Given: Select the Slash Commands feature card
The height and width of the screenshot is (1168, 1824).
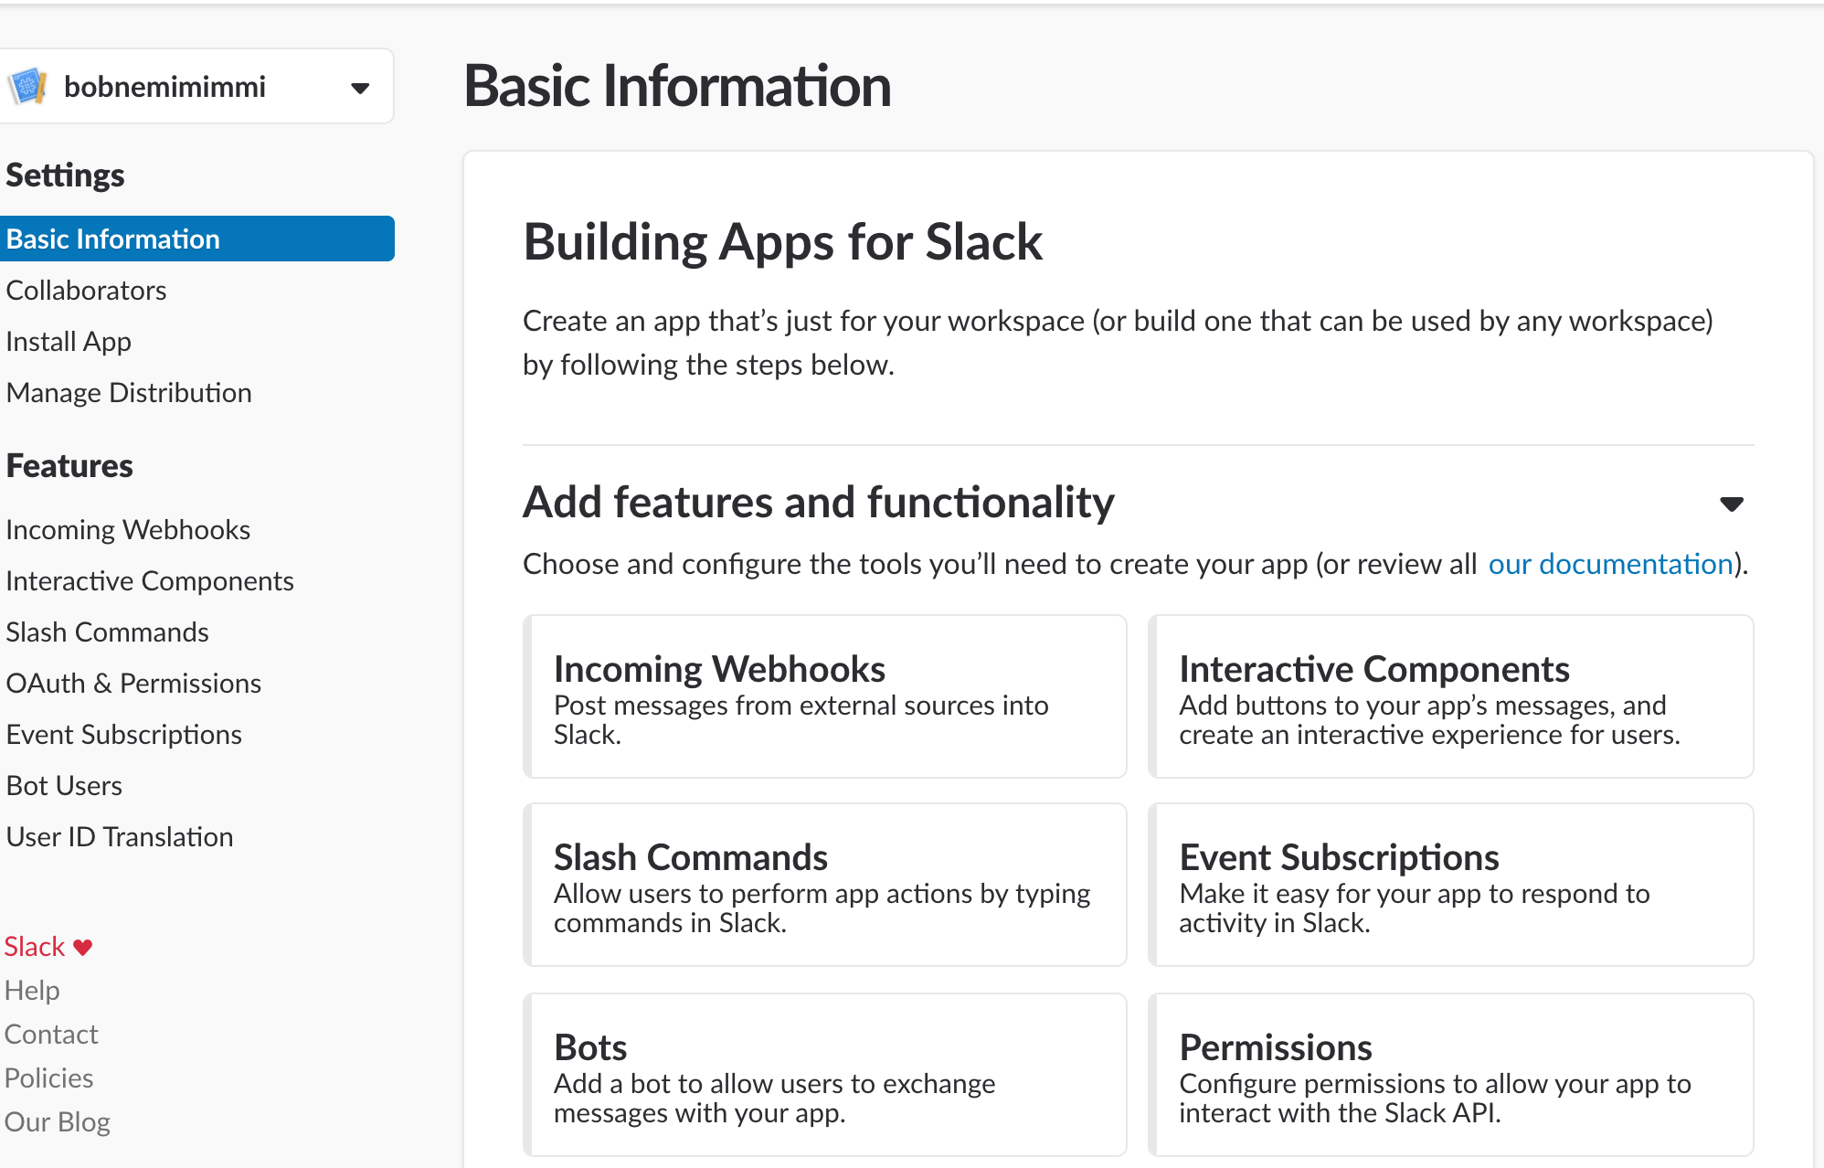Looking at the screenshot, I should click(x=823, y=885).
